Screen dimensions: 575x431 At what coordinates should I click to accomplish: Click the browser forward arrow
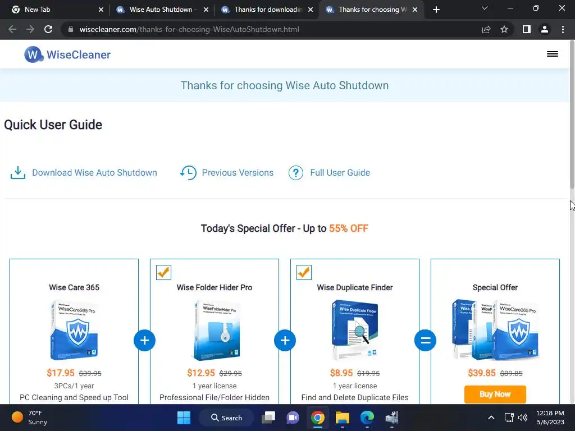(x=30, y=29)
